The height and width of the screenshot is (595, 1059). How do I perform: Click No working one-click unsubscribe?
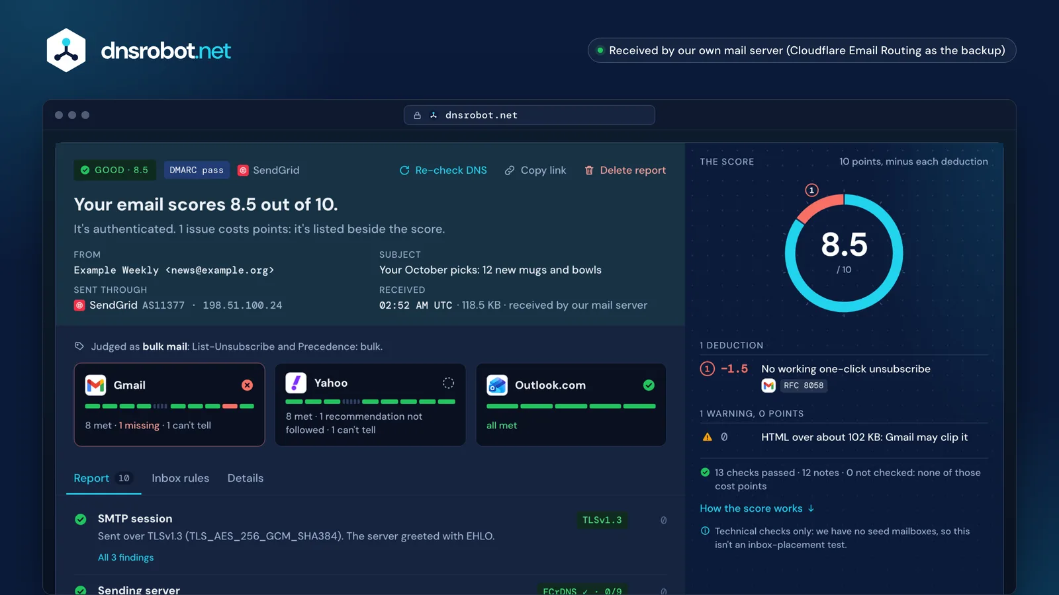point(846,369)
